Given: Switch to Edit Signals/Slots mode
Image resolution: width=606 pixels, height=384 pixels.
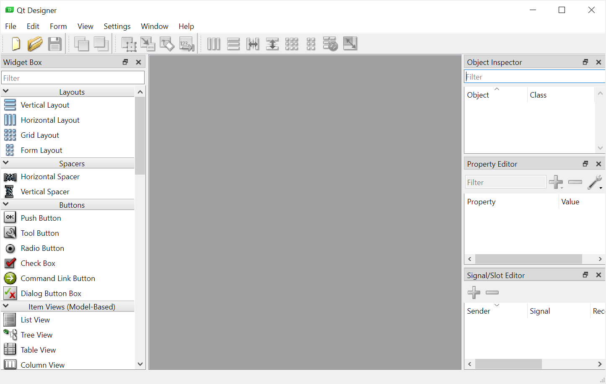Looking at the screenshot, I should click(x=148, y=44).
